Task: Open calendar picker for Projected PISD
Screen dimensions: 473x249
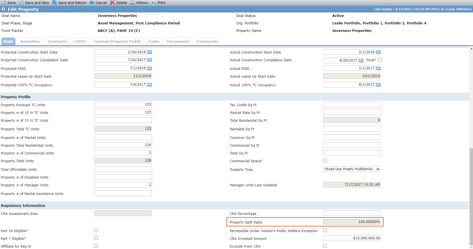Action: [150, 68]
